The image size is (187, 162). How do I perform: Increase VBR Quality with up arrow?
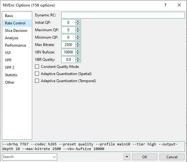click(x=78, y=58)
